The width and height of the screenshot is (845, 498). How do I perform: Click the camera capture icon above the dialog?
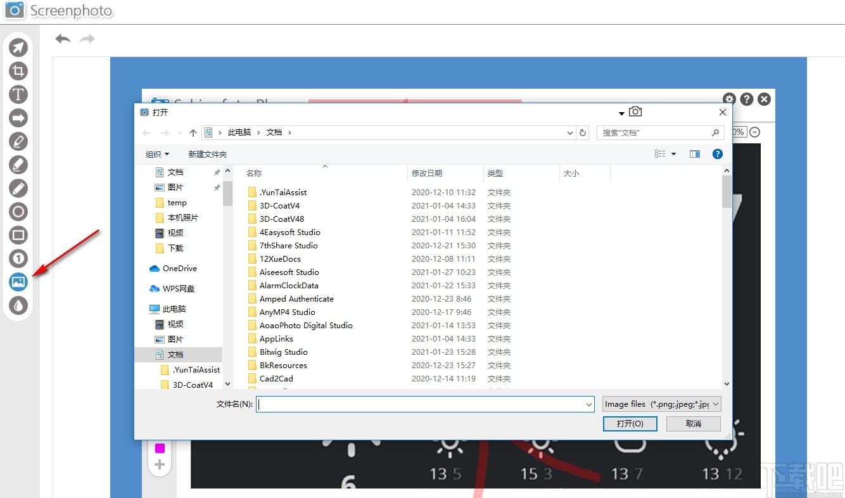pos(635,111)
